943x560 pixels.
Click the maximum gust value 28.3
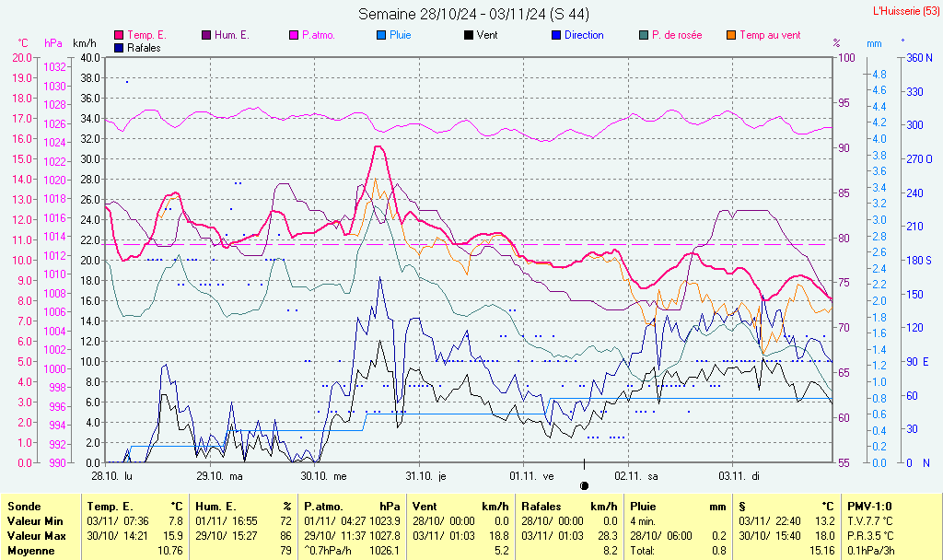608,536
